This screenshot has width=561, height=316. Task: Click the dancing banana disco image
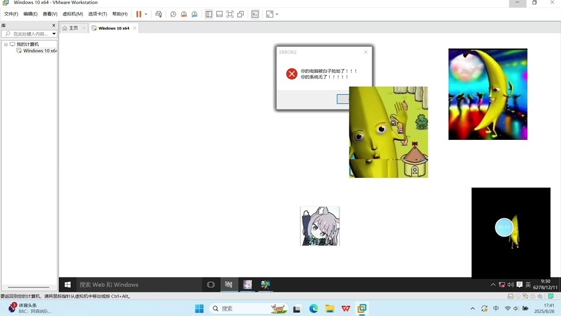[x=487, y=94]
